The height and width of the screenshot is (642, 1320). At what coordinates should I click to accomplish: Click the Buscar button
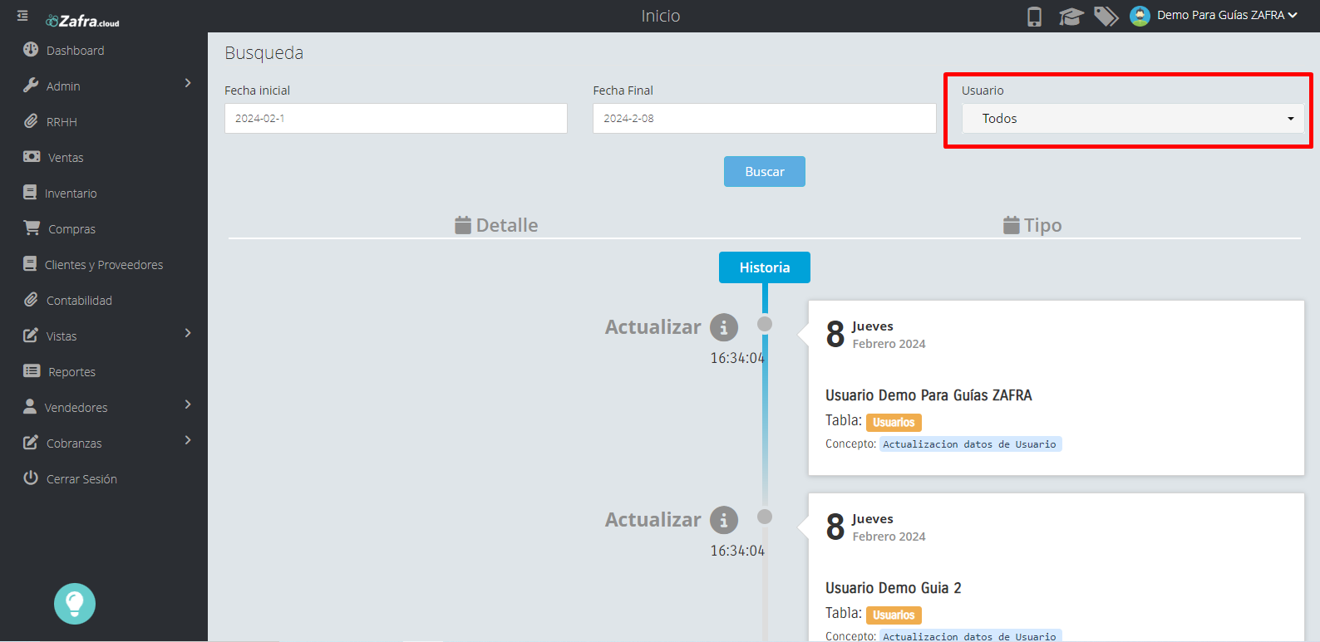[765, 172]
